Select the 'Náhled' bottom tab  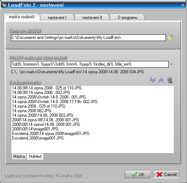coord(35,156)
